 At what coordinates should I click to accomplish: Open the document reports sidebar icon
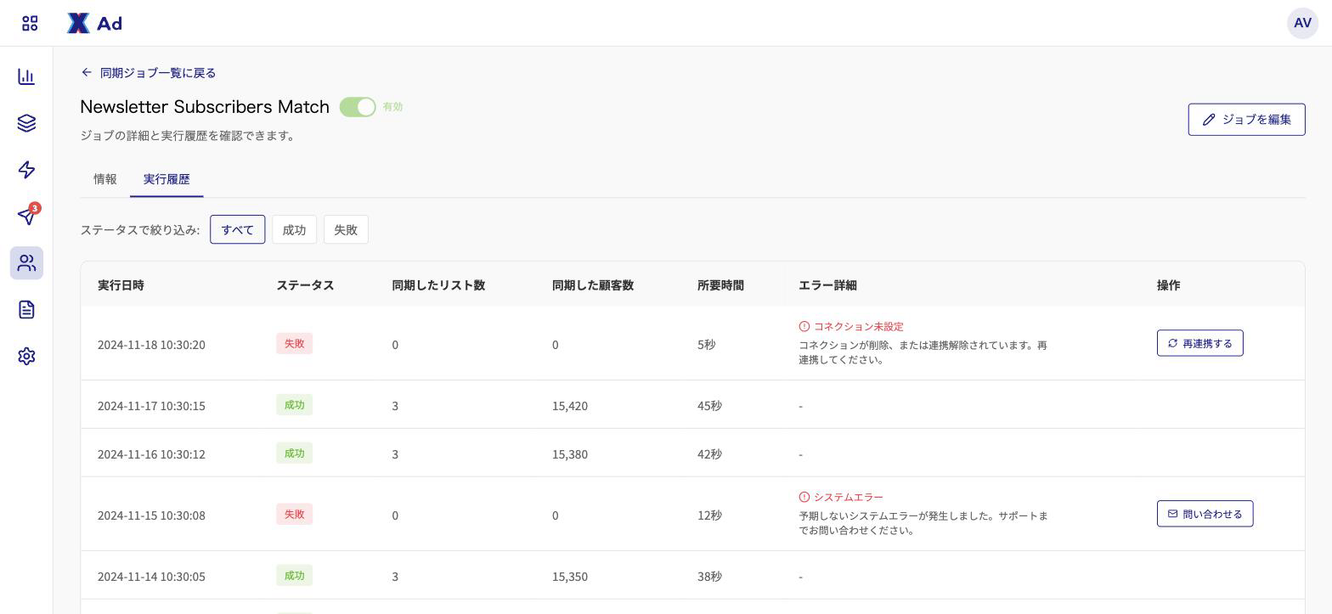[x=26, y=309]
